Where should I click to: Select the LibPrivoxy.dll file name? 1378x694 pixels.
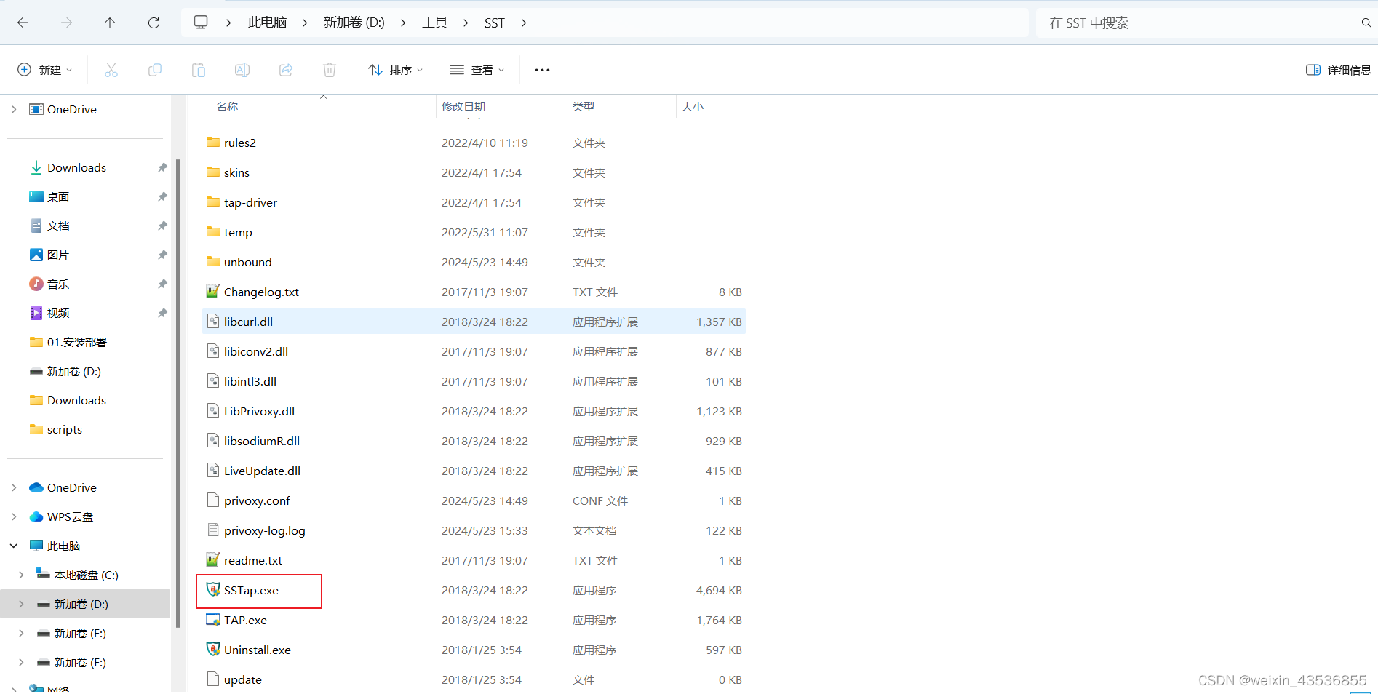pos(259,411)
